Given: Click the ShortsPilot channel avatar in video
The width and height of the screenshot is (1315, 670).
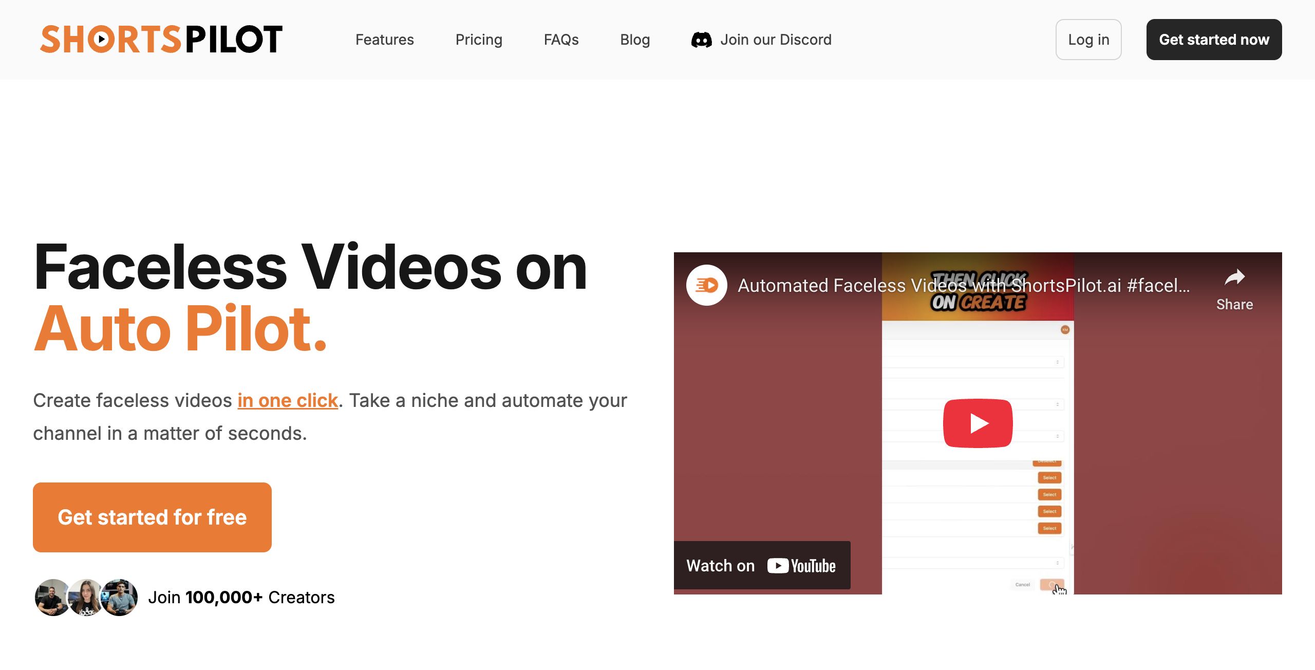Looking at the screenshot, I should point(706,285).
